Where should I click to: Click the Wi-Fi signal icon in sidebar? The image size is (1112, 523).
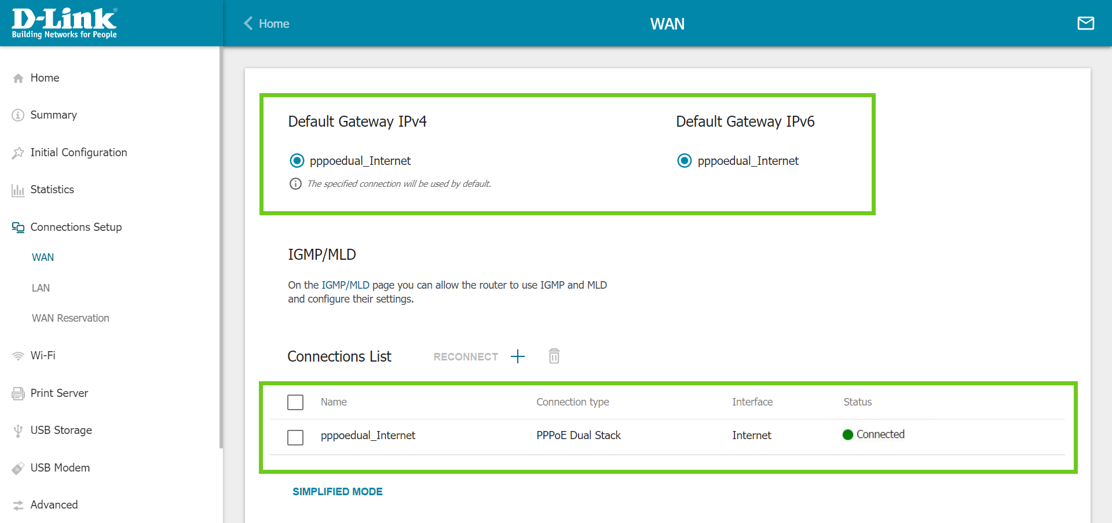point(18,356)
